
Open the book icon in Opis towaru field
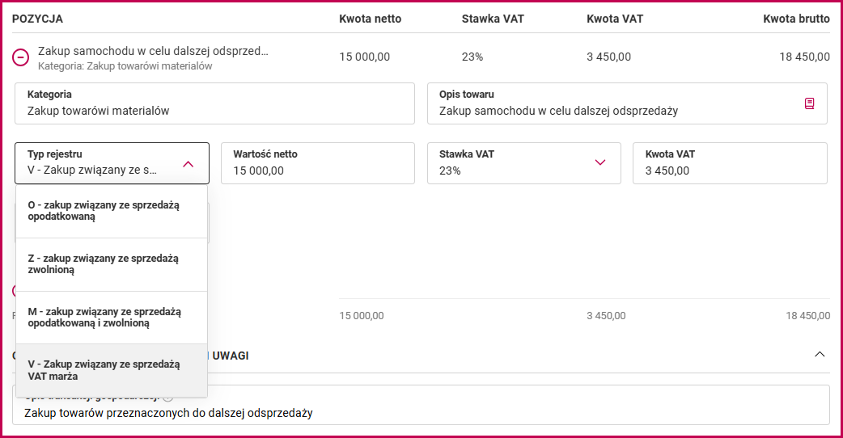pos(809,103)
